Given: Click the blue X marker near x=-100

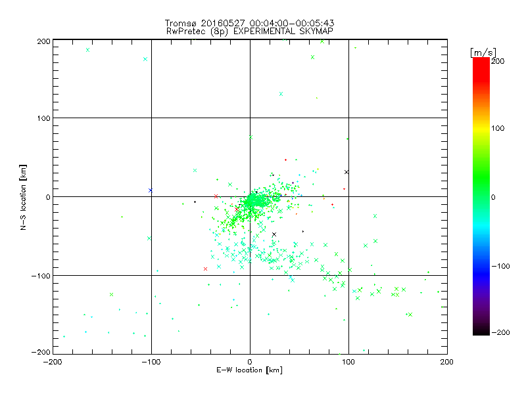Looking at the screenshot, I should (x=151, y=190).
